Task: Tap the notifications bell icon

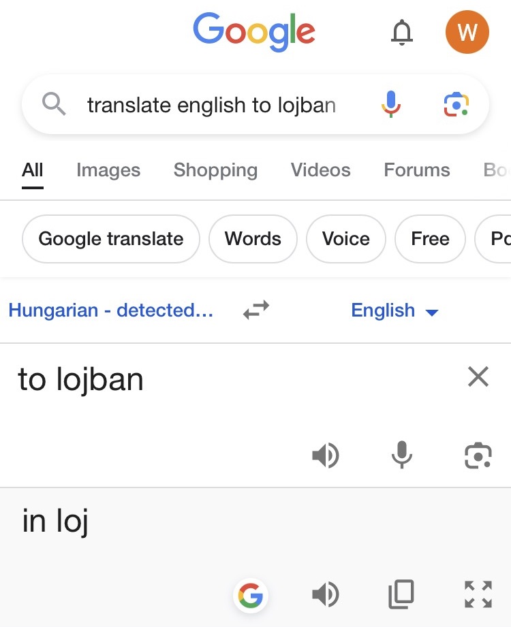Action: (x=402, y=32)
